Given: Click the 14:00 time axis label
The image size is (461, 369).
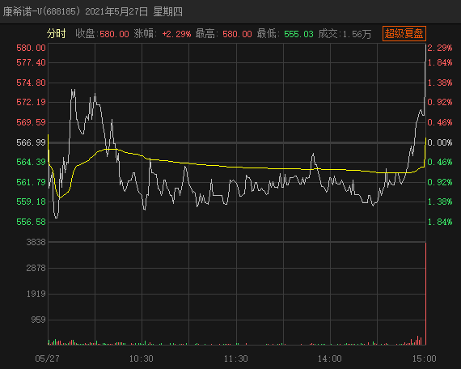Looking at the screenshot, I should tap(330, 358).
